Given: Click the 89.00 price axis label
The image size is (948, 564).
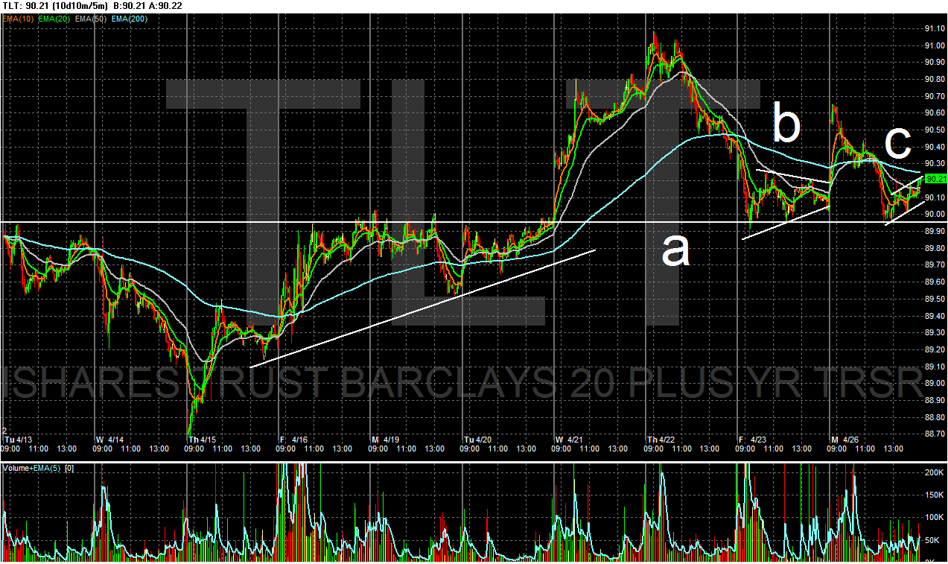Looking at the screenshot, I should point(935,383).
